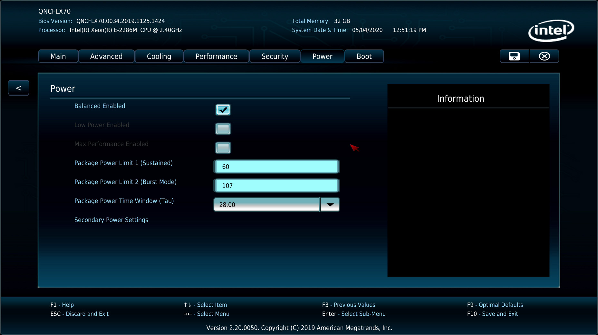598x335 pixels.
Task: Expand the Package Power Time Window dropdown arrow
Action: (x=330, y=205)
